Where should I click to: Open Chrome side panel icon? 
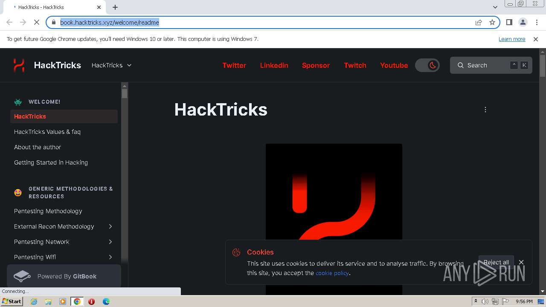click(x=509, y=22)
